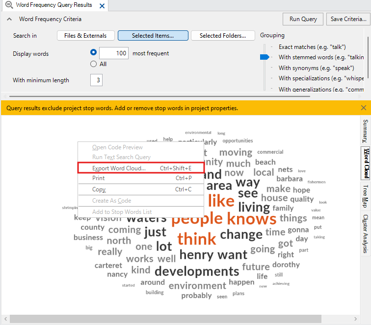Click the word 'moving' in the cloud
Viewport: 371px width, 325px height.
[x=236, y=153]
